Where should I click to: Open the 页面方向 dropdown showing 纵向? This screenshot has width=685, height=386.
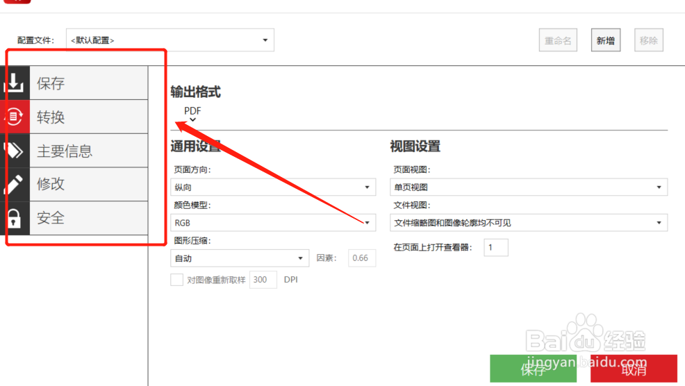(273, 187)
